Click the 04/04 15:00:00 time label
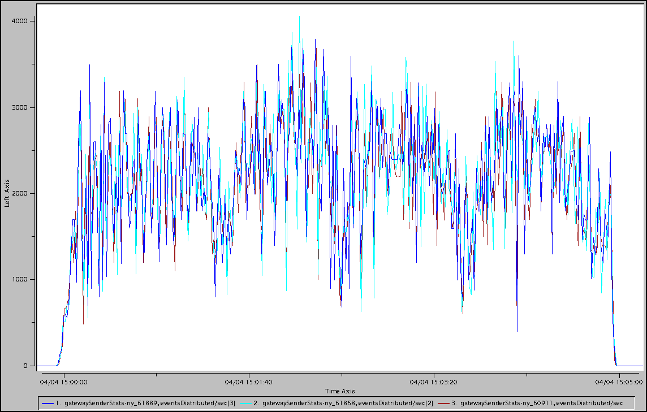This screenshot has width=647, height=412. click(63, 382)
